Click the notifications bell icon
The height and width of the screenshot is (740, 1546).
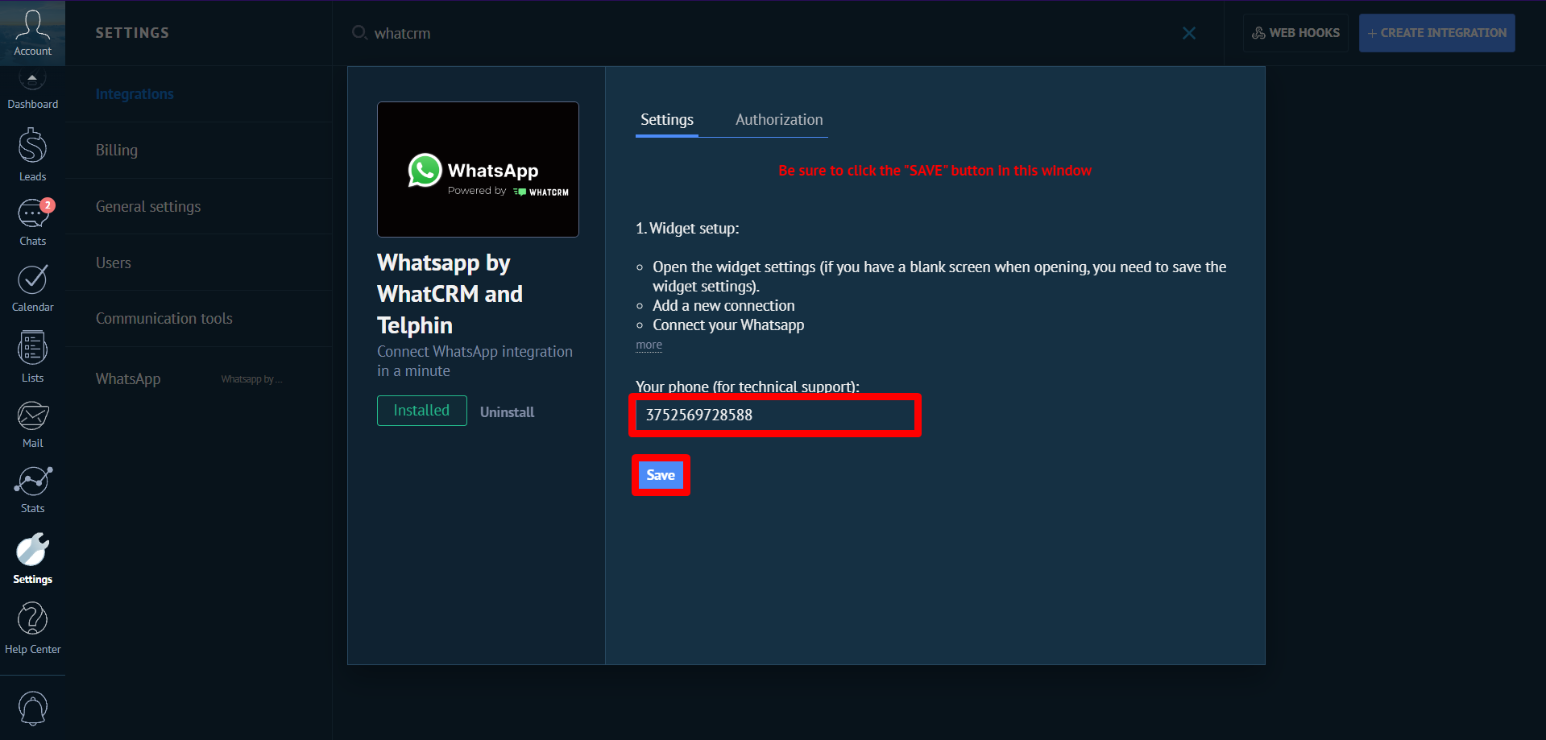32,709
